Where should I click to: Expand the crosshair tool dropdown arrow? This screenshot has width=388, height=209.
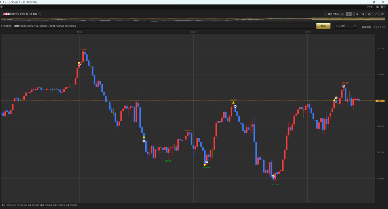[x=353, y=14]
